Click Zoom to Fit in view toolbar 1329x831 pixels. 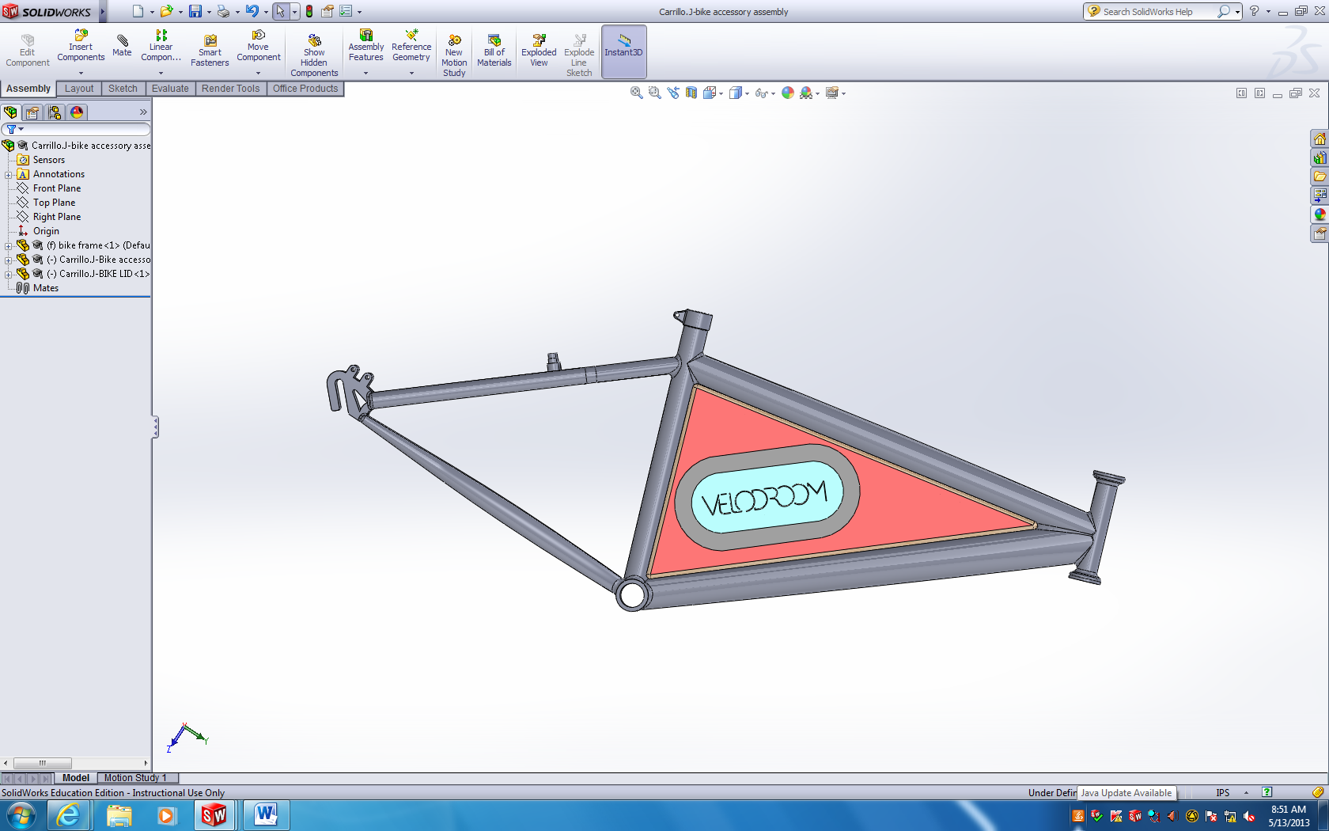tap(636, 93)
